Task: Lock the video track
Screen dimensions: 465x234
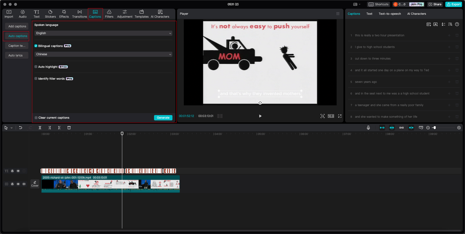Action: click(12, 184)
